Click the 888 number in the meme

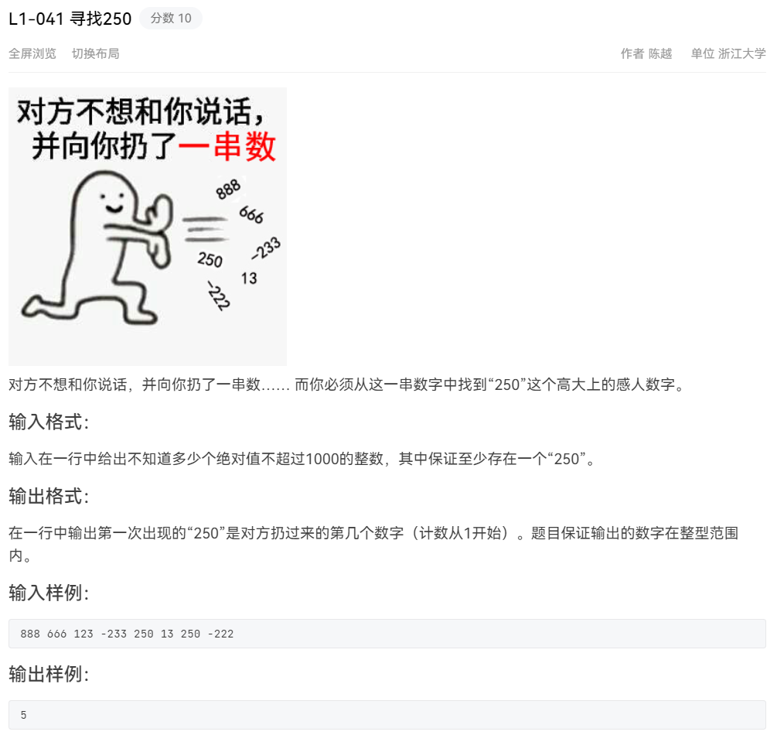pos(229,189)
